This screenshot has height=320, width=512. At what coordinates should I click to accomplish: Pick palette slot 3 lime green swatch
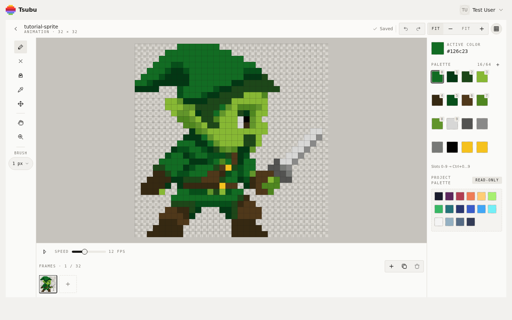pos(482,77)
